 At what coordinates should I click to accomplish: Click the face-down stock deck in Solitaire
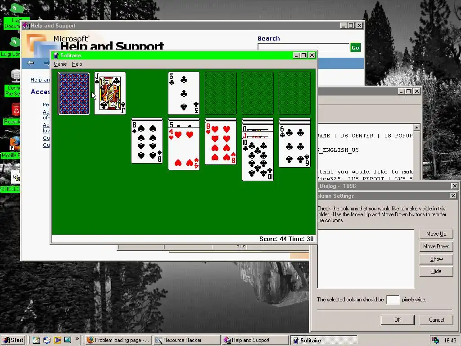(x=74, y=93)
